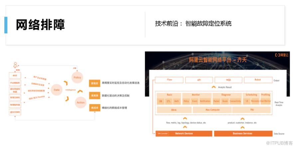This screenshot has width=296, height=148.
Task: Click the subtitle 技术前沿：智能故障定位系统
Action: [193, 24]
